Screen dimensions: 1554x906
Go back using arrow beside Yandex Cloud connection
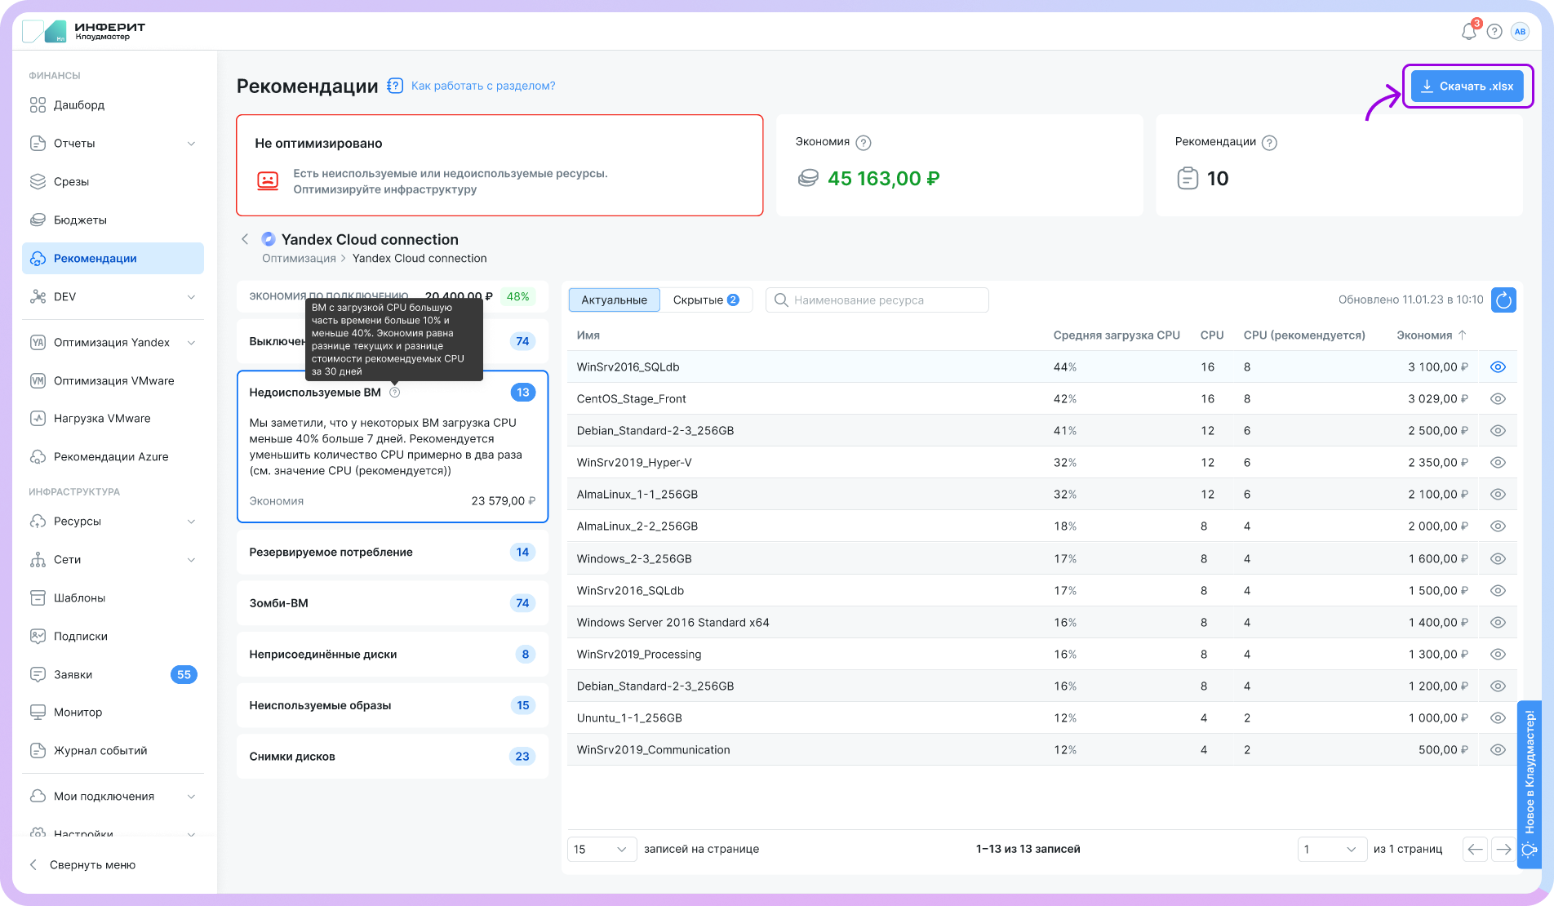pos(245,239)
